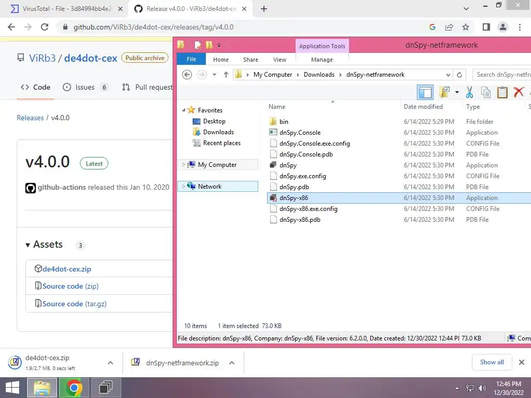Screen dimensions: 531x398
Task: Open dnSpy-netframework.zip download options chevron
Action: tap(232, 363)
